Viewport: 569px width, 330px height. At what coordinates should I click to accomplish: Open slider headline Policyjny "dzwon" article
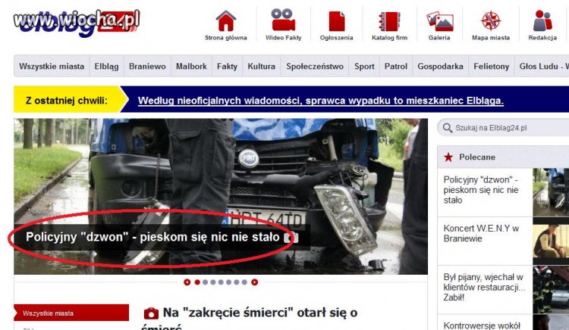[x=152, y=237]
